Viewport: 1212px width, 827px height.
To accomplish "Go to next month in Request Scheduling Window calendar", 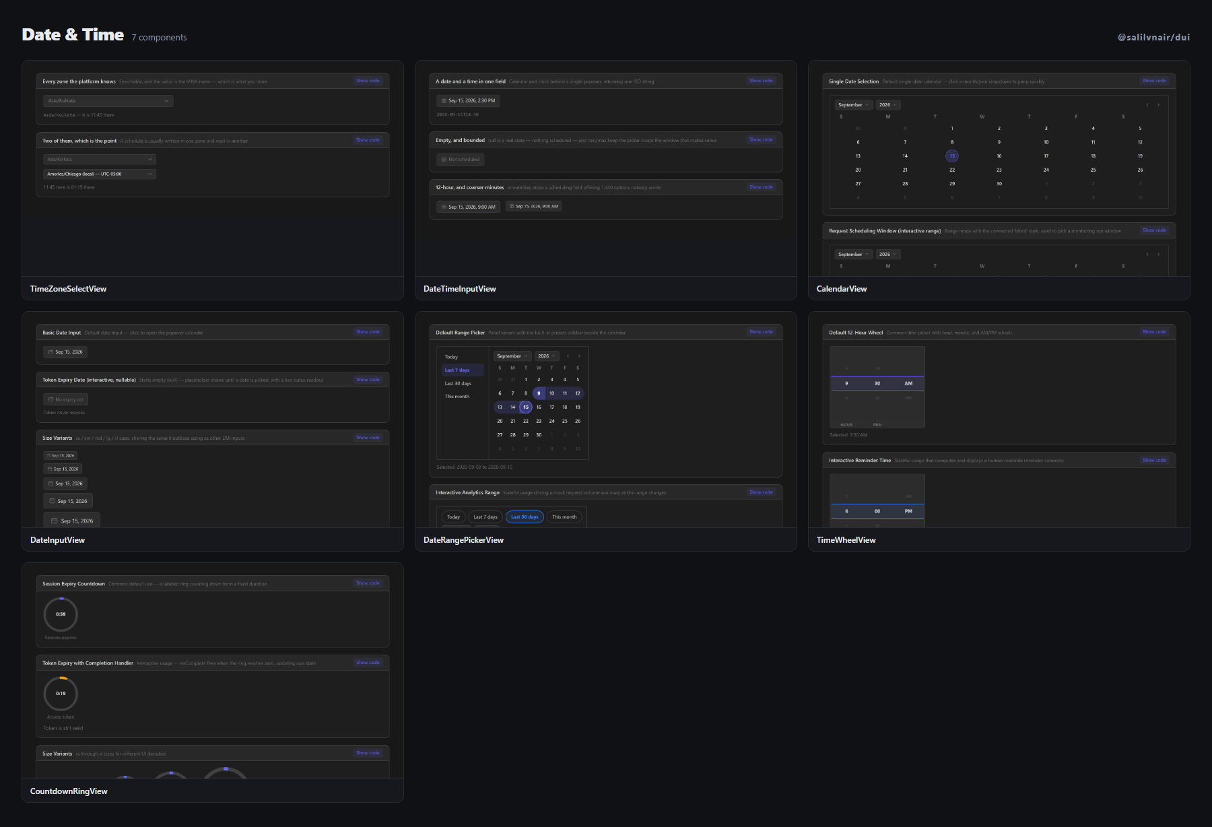I will [1158, 255].
